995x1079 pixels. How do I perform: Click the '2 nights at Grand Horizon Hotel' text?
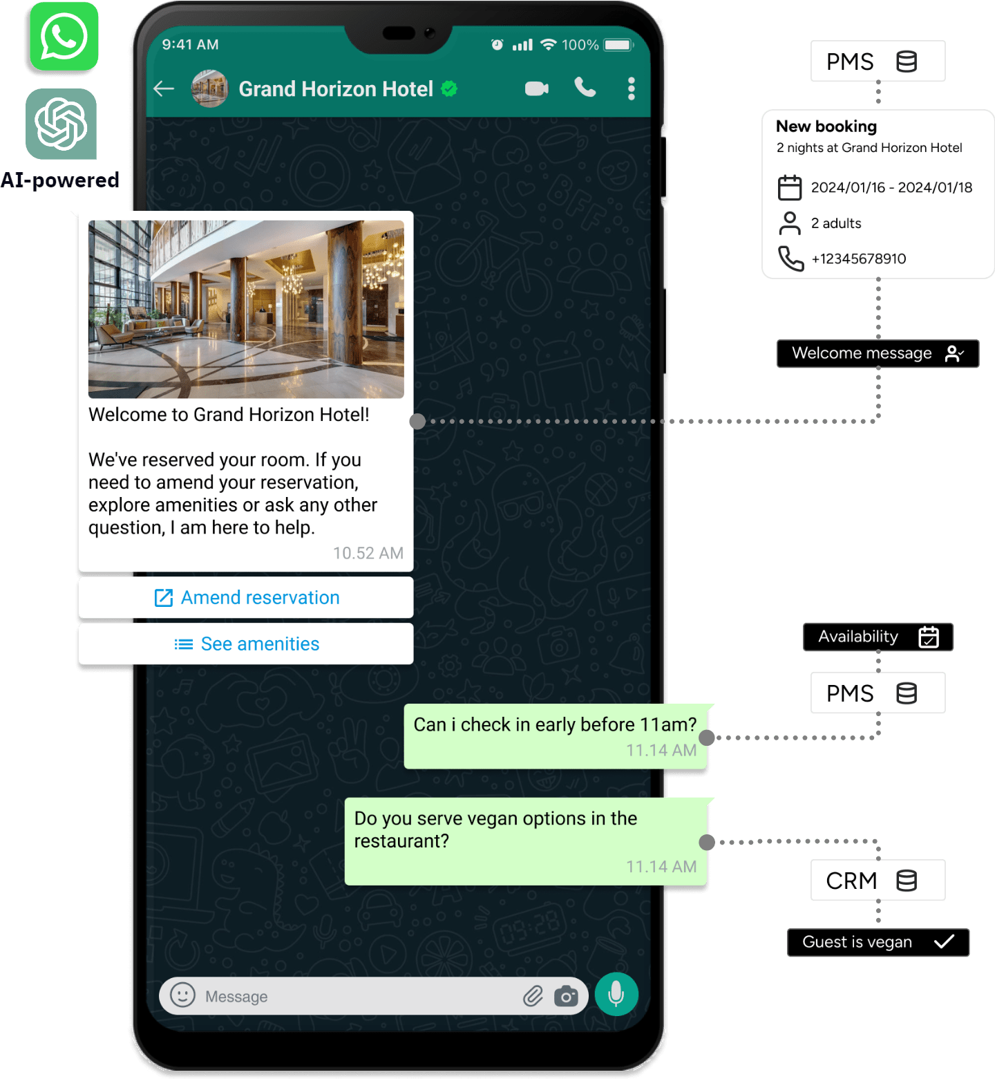click(x=869, y=148)
